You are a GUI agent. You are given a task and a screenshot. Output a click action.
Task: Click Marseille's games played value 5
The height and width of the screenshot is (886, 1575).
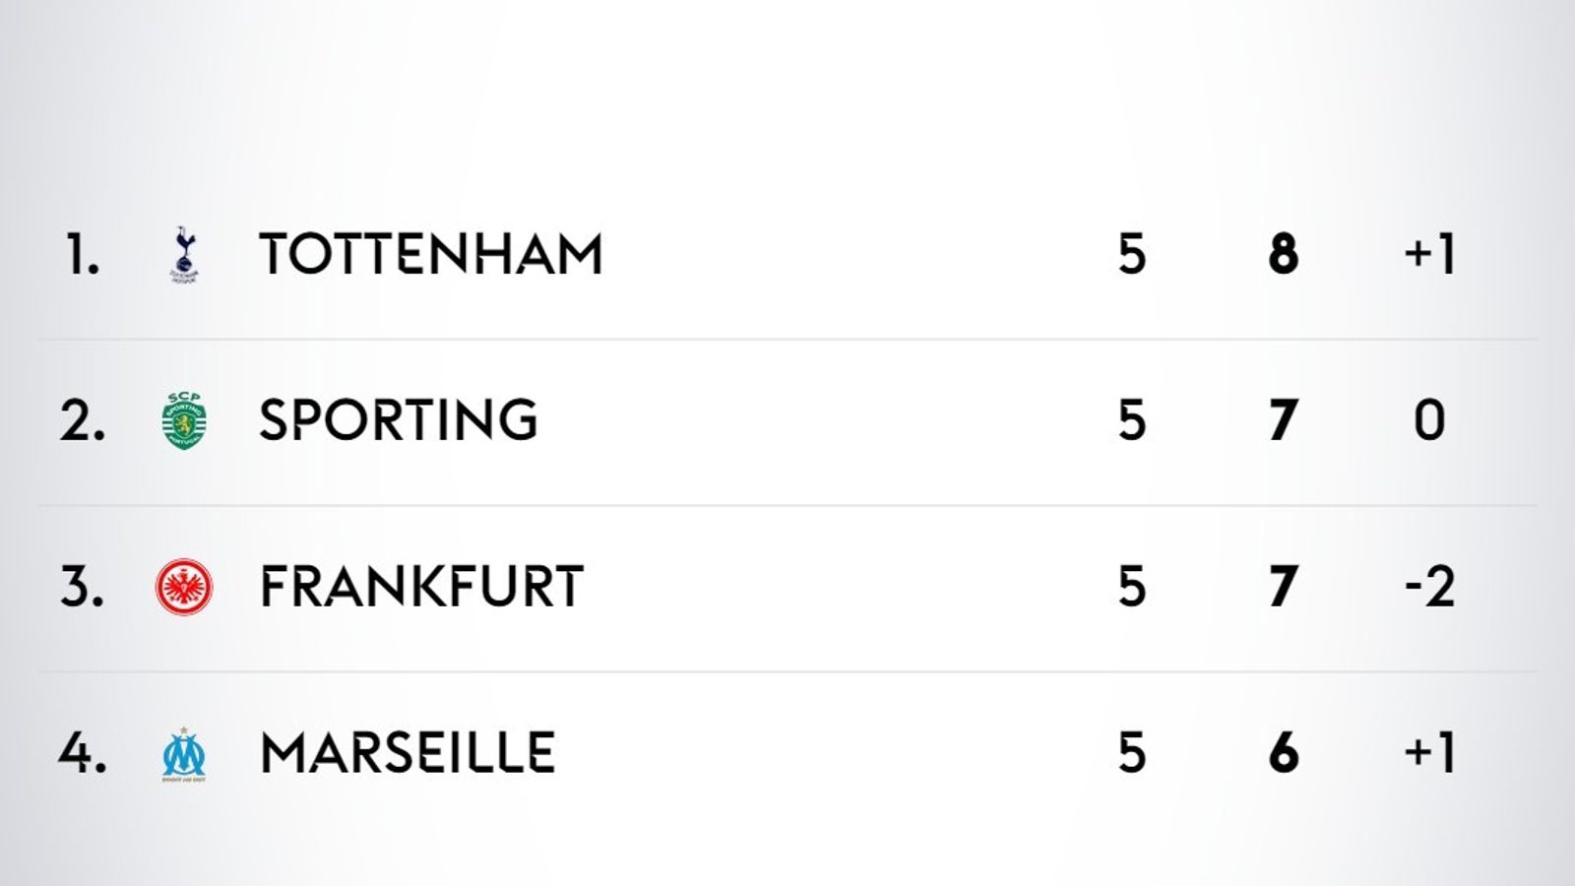(1132, 753)
